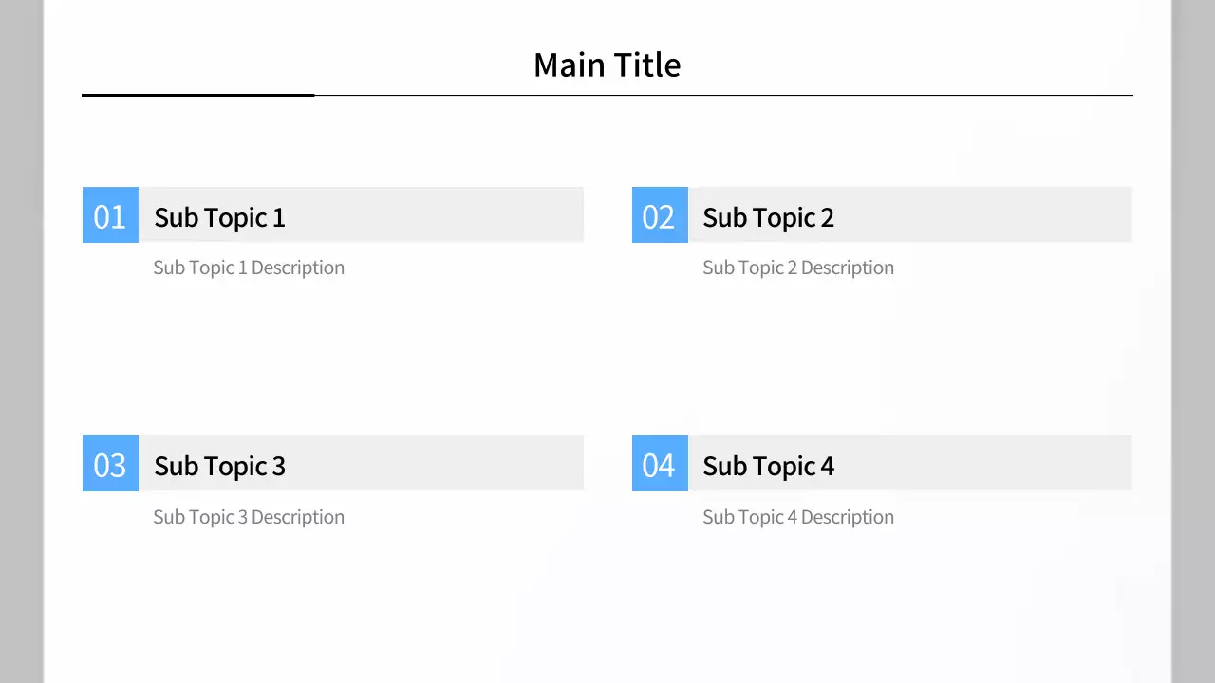
Task: Select empty gray bar right of Sub Topic 2
Action: (987, 215)
